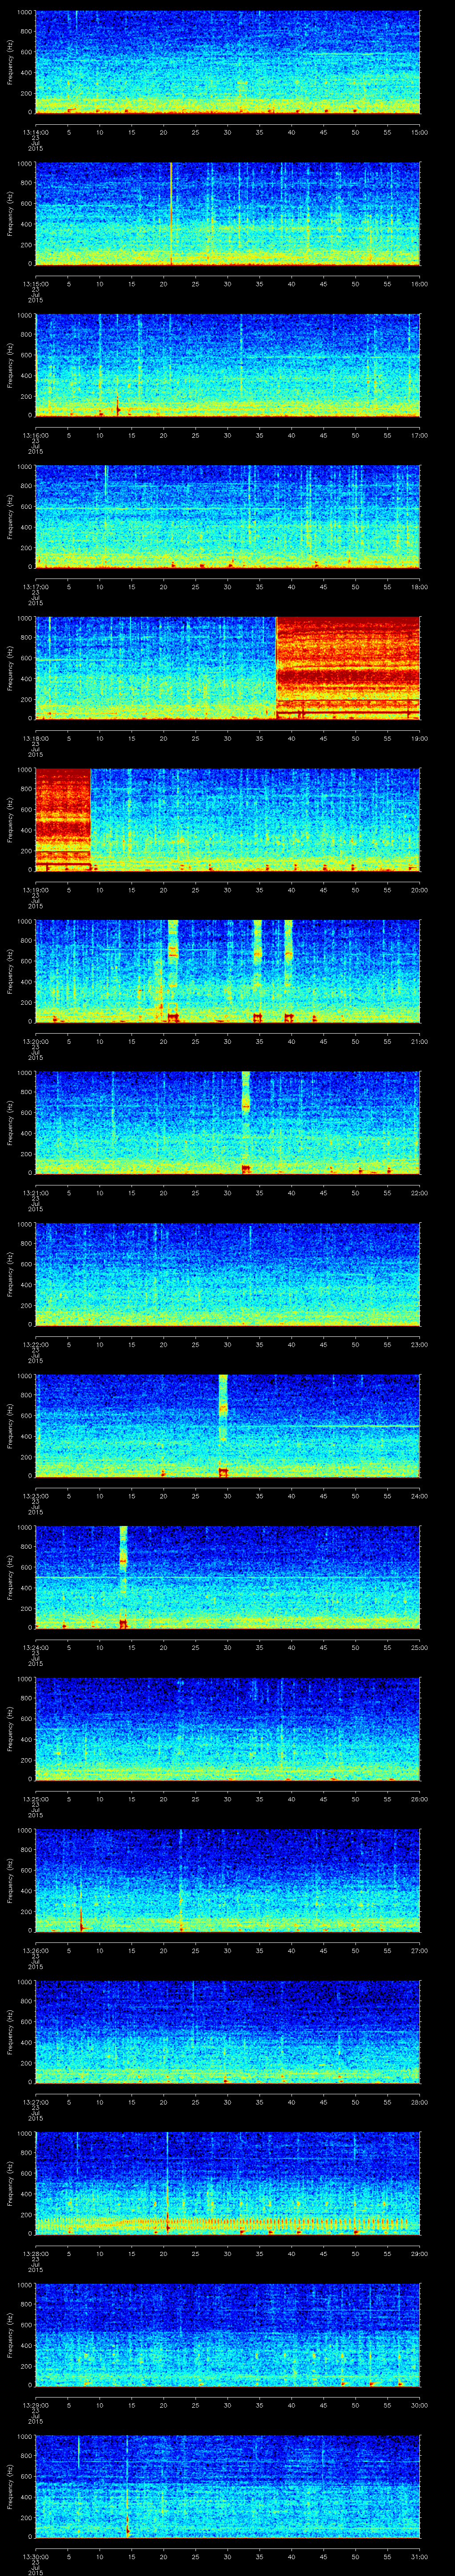
Task: Click the 13:26:00 start time label
Action: coord(35,1950)
